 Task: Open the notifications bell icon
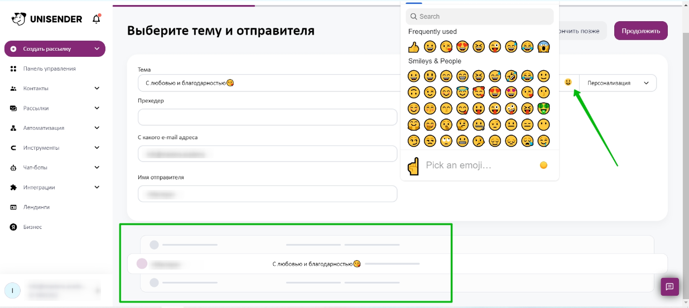click(97, 19)
